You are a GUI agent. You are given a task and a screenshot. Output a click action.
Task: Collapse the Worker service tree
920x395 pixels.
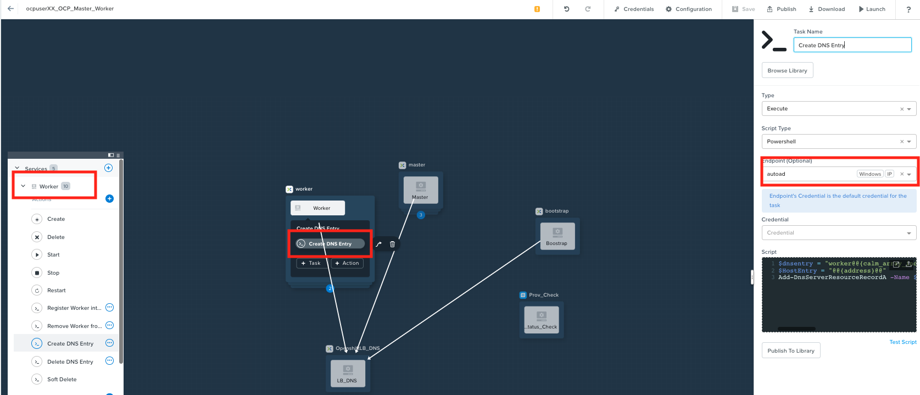pos(23,186)
